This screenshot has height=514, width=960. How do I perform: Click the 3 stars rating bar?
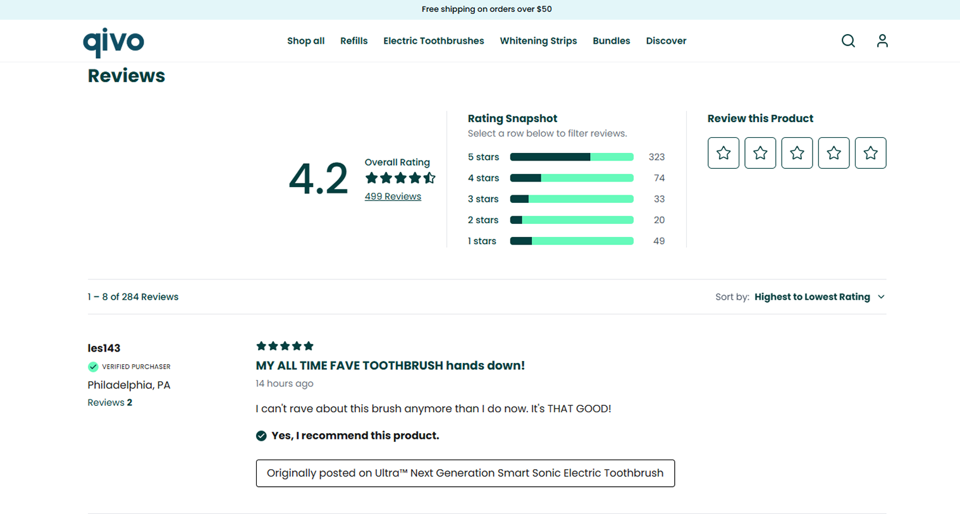pos(572,199)
